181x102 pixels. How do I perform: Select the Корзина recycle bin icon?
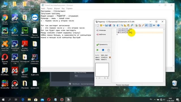174,84
